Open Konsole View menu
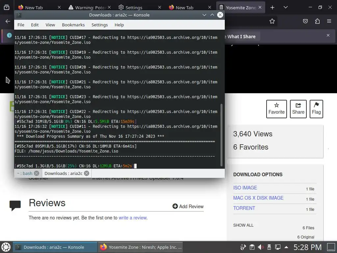337x253 pixels. [x=50, y=25]
